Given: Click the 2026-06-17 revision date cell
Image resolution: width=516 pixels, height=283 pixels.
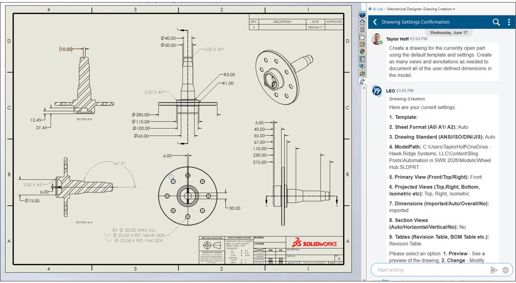Looking at the screenshot, I should tap(315, 27).
